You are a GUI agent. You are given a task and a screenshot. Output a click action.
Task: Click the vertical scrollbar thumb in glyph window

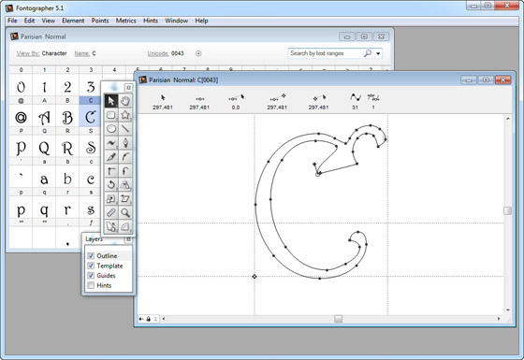pos(507,210)
